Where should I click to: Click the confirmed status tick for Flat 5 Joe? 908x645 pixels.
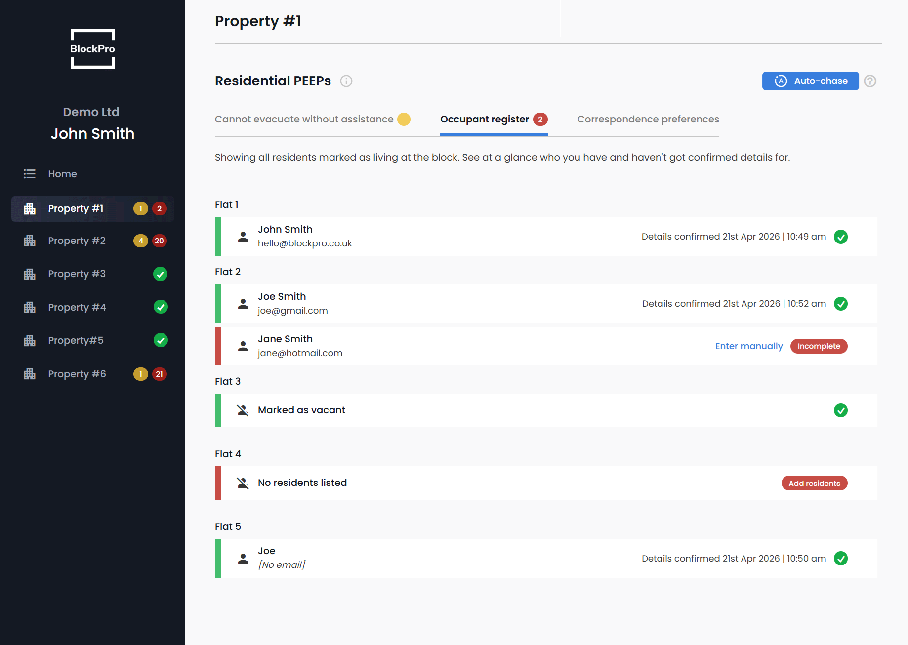841,559
